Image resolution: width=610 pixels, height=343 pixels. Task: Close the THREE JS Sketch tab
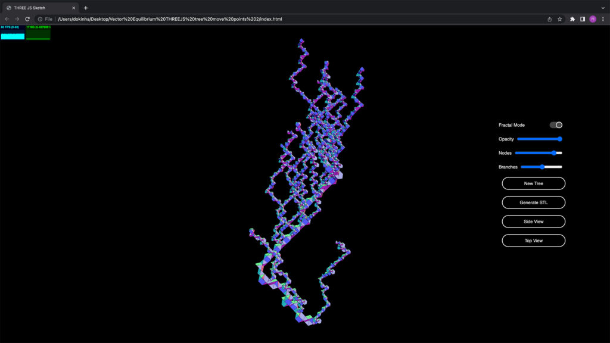(73, 8)
